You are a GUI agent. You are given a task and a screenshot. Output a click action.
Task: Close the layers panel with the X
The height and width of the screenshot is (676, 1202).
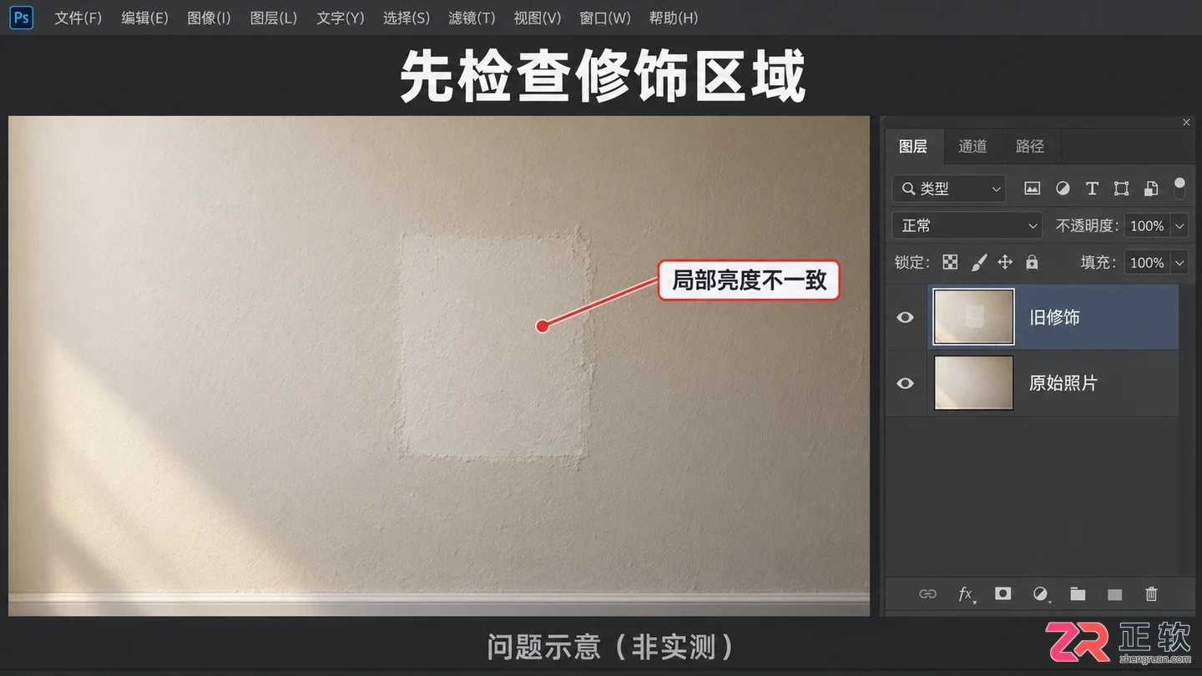pos(1186,123)
